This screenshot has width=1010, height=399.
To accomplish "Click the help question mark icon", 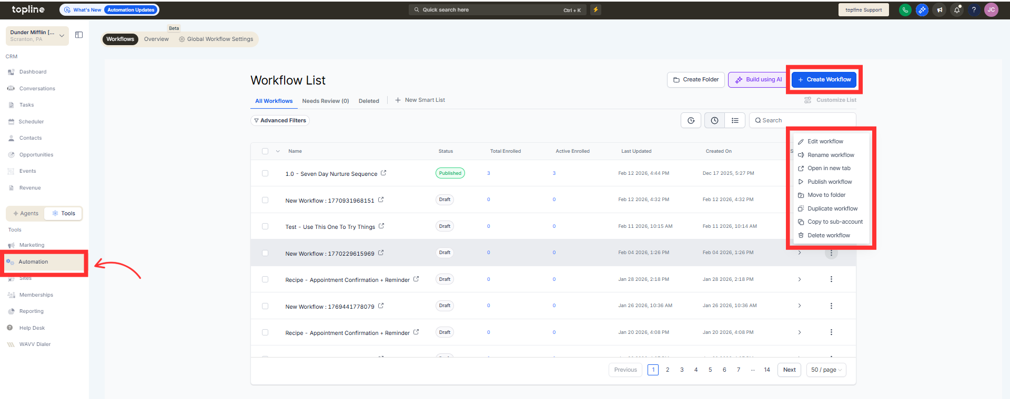I will point(974,10).
